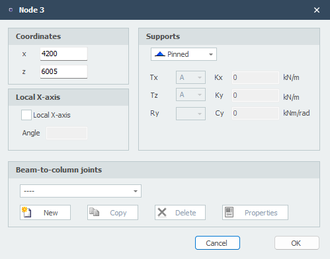Click the x coordinate field showing 4200
The image size is (330, 259).
(x=63, y=54)
